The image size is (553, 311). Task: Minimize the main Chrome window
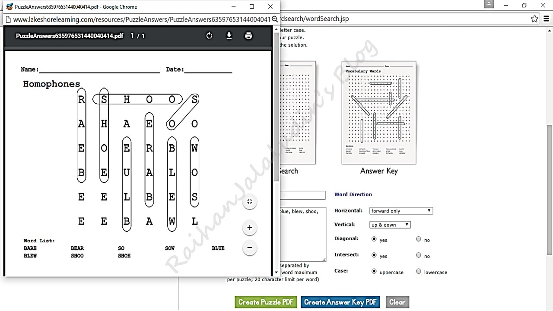click(x=505, y=5)
